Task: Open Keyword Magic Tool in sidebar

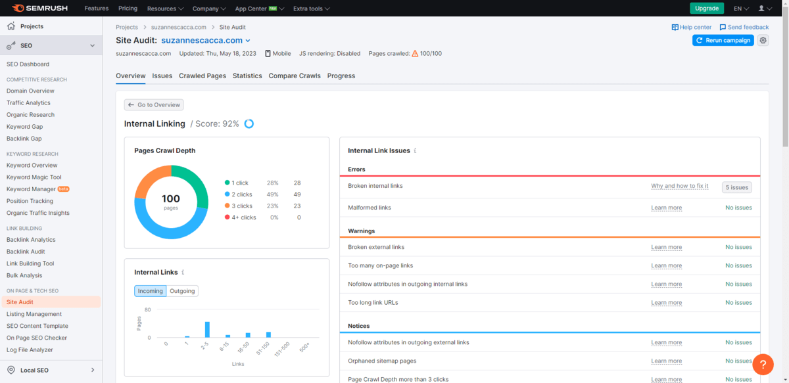Action: coord(34,177)
